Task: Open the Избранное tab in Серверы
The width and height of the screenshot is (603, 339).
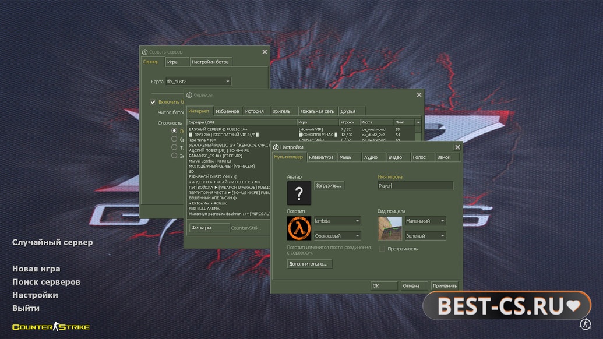Action: coord(228,111)
